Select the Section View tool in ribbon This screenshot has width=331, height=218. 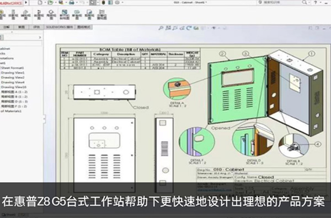coord(39,15)
